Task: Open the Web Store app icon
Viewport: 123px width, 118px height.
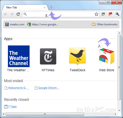Action: pos(107,56)
